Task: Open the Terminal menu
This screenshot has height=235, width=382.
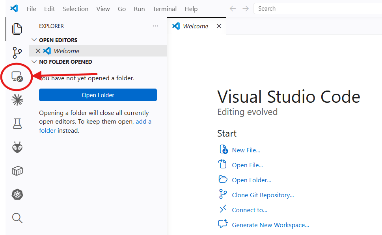Action: pyautogui.click(x=165, y=9)
